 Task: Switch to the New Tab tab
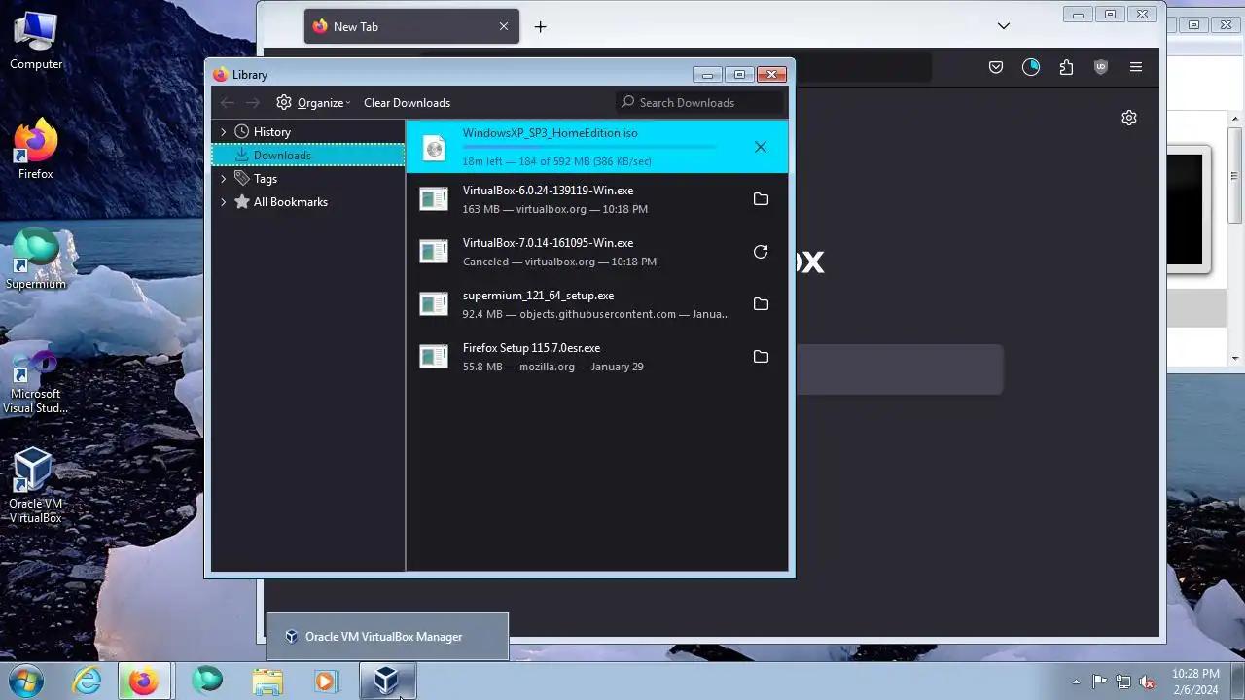(411, 26)
